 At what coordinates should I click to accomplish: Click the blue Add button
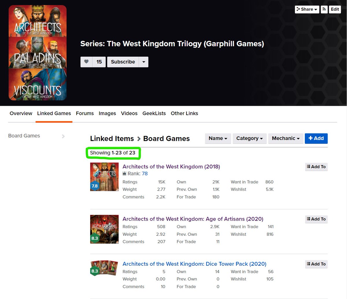[316, 139]
